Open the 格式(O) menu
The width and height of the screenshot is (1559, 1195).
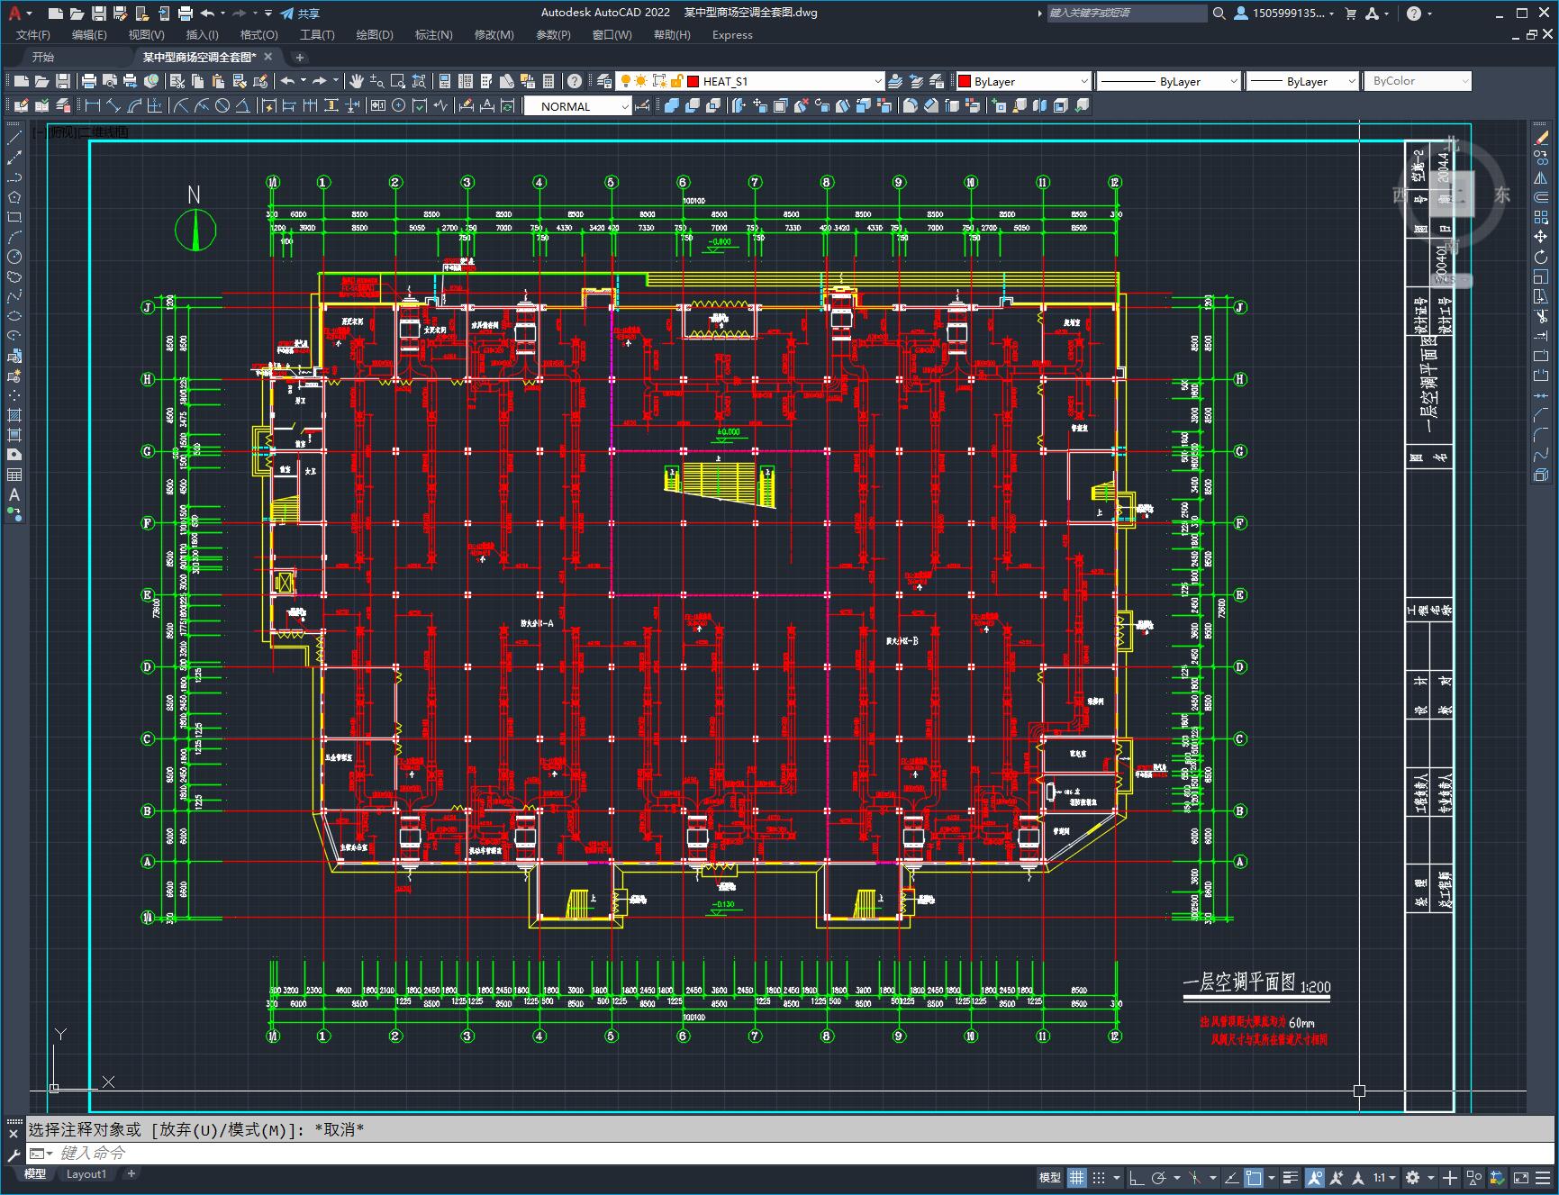click(258, 35)
